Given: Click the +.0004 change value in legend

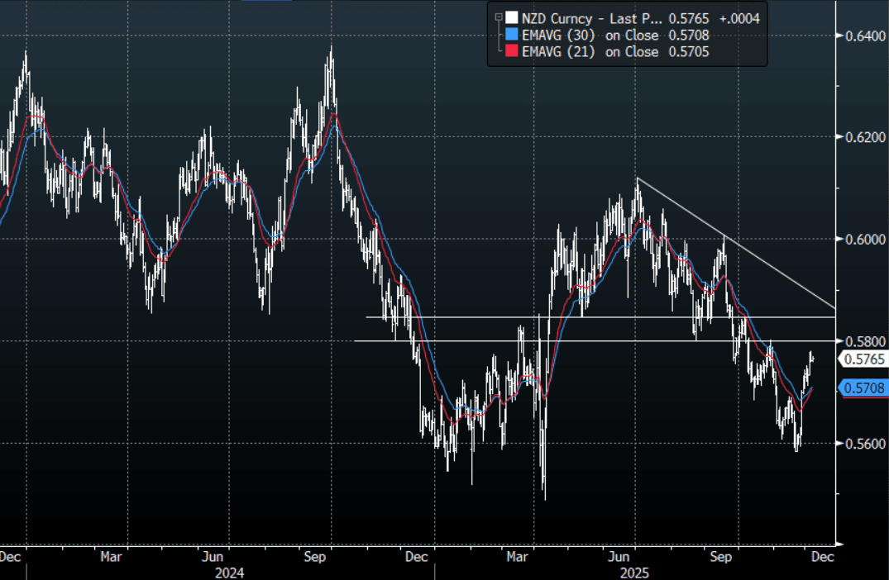Looking at the screenshot, I should 739,17.
